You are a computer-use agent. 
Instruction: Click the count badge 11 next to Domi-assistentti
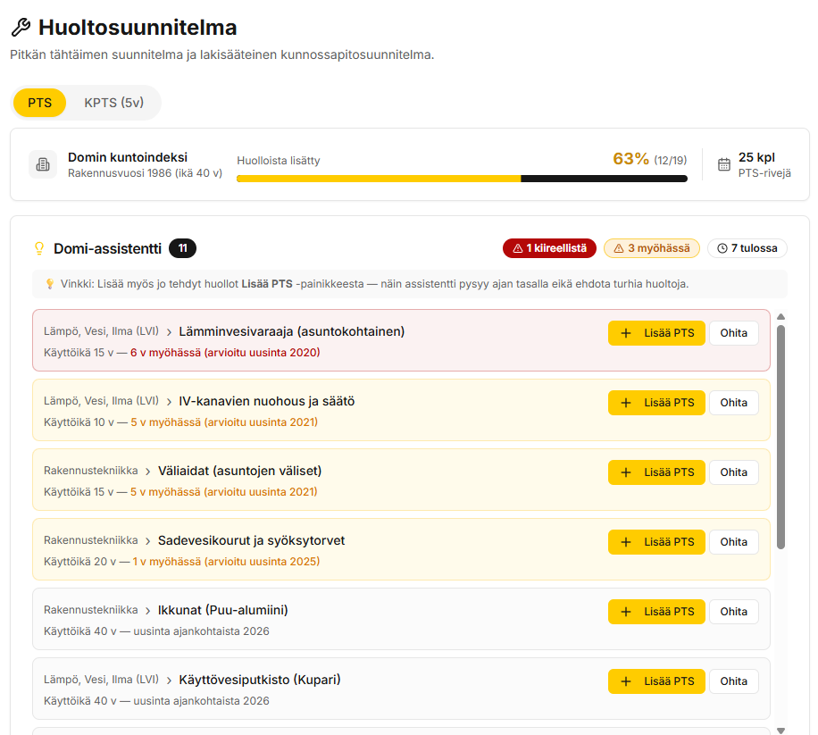click(182, 248)
